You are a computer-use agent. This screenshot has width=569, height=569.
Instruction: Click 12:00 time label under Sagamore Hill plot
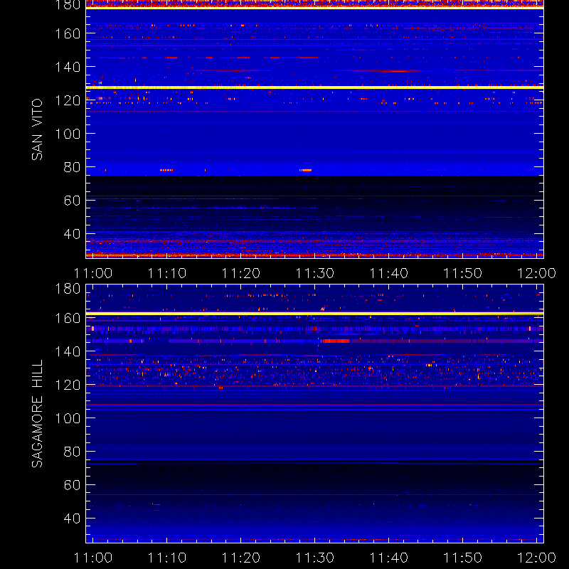[x=536, y=558]
